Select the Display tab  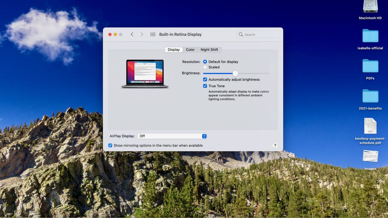point(173,49)
